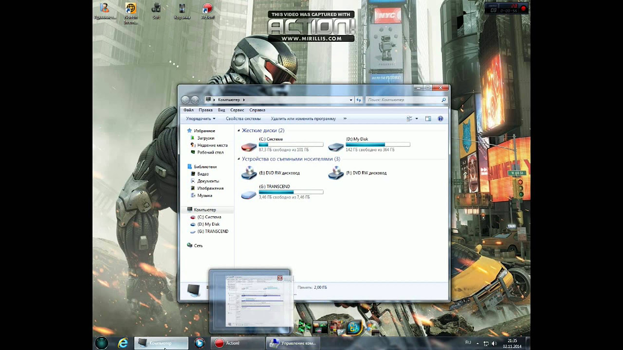Open the Файл menu
The image size is (623, 350).
tap(188, 110)
